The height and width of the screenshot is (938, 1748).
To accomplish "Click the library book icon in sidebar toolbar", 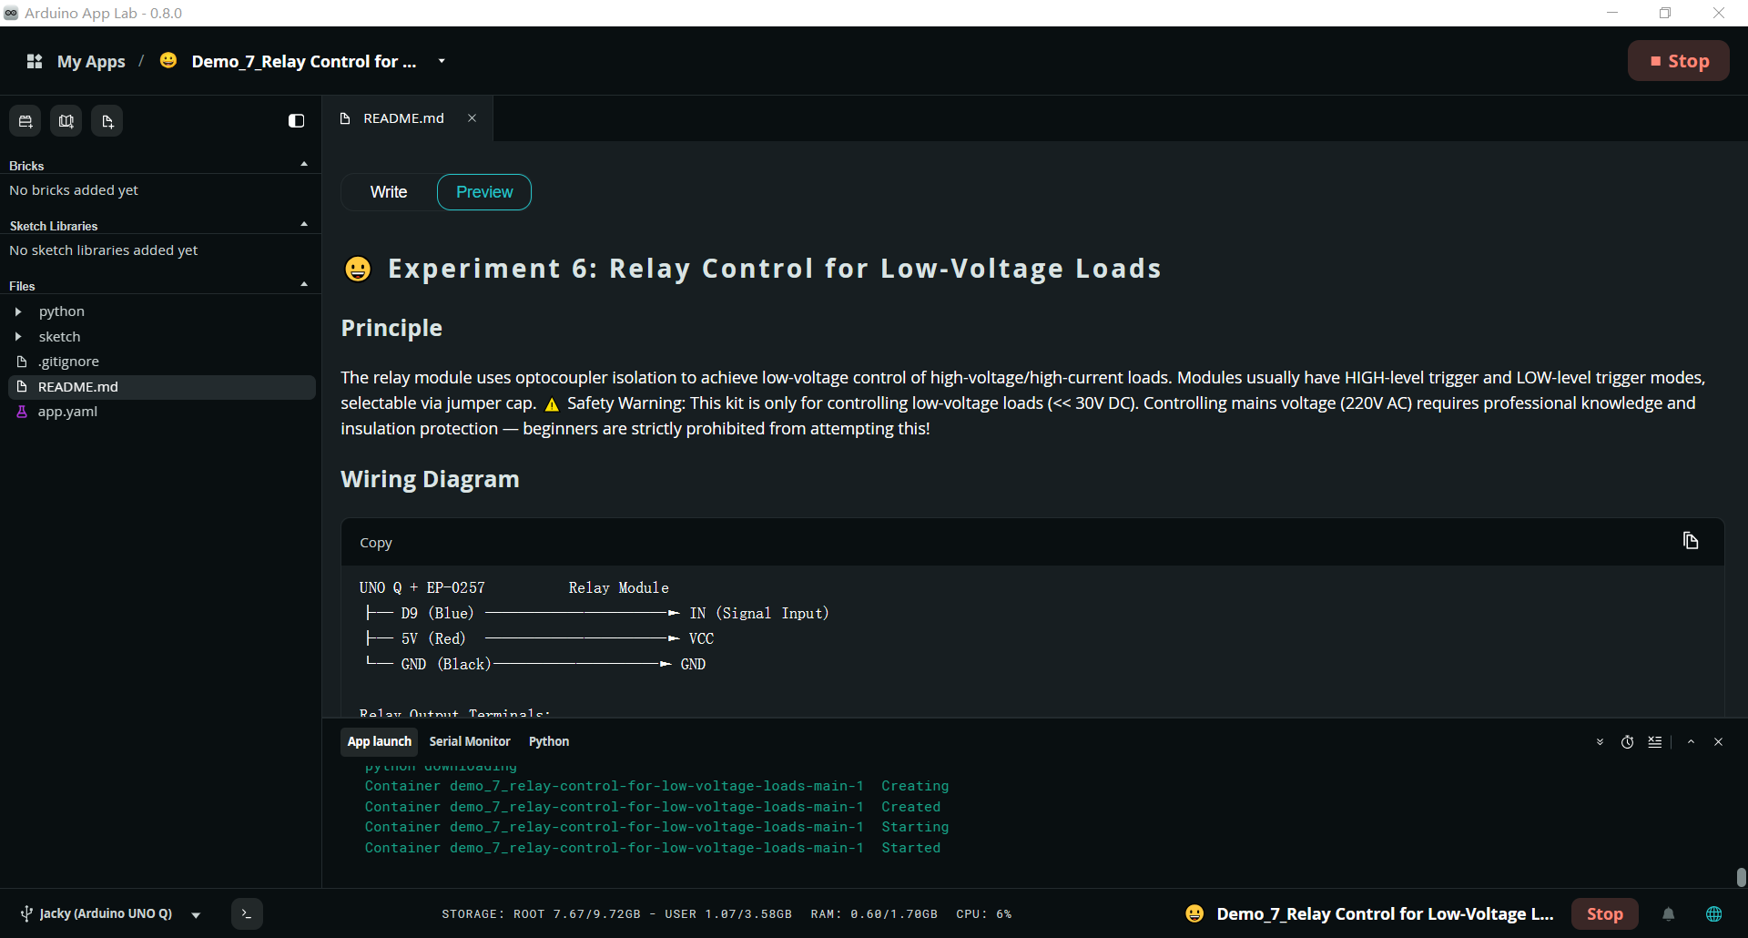I will pos(66,121).
